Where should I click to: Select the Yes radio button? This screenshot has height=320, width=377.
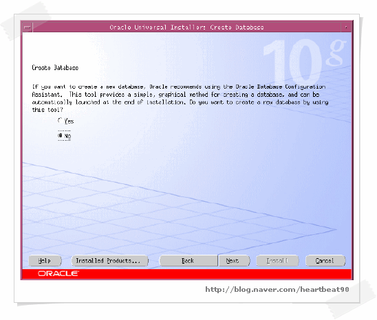[x=60, y=120]
